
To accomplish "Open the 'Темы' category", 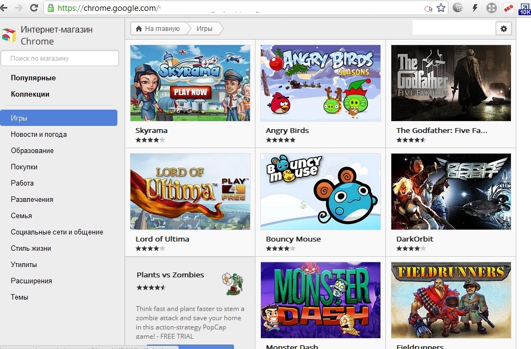I will tap(20, 297).
